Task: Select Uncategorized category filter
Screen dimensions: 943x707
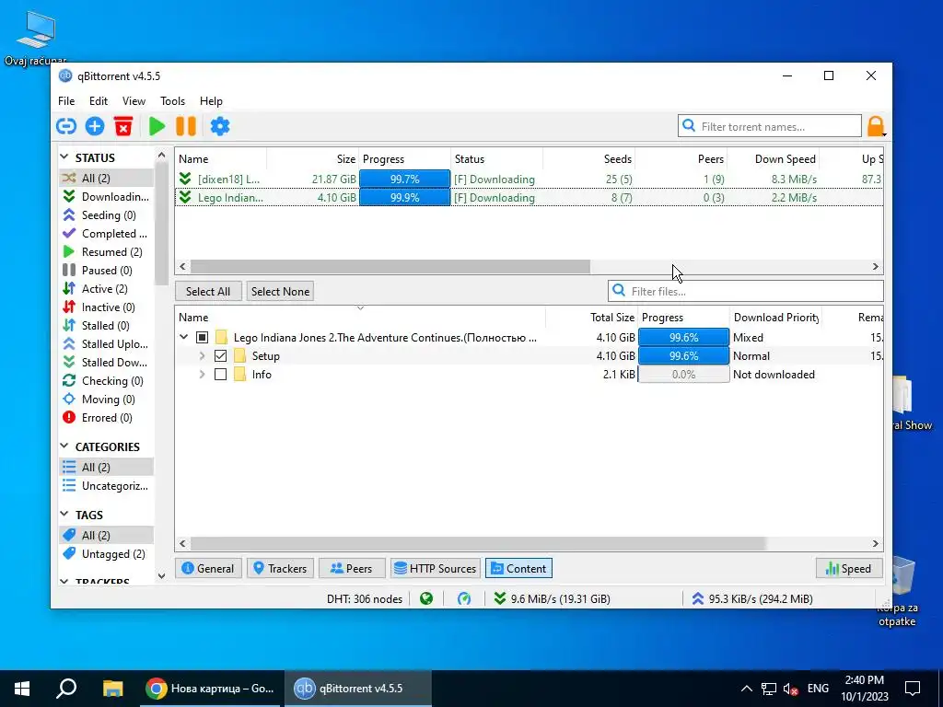Action: (x=106, y=486)
